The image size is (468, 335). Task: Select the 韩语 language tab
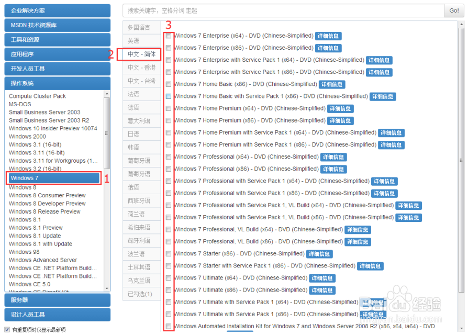pyautogui.click(x=141, y=148)
